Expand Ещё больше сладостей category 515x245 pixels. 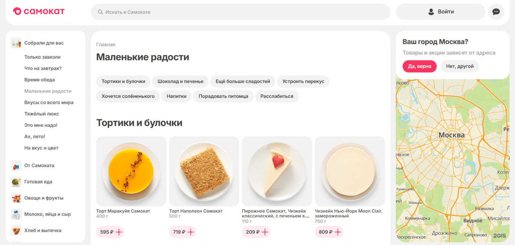point(243,81)
